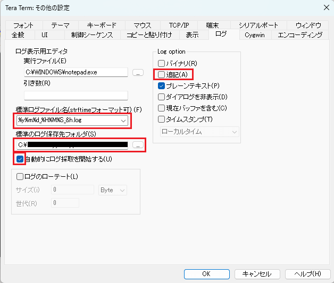Image resolution: width=334 pixels, height=283 pixels.
Task: Check the ログのローテート(L) option
Action: pos(20,176)
